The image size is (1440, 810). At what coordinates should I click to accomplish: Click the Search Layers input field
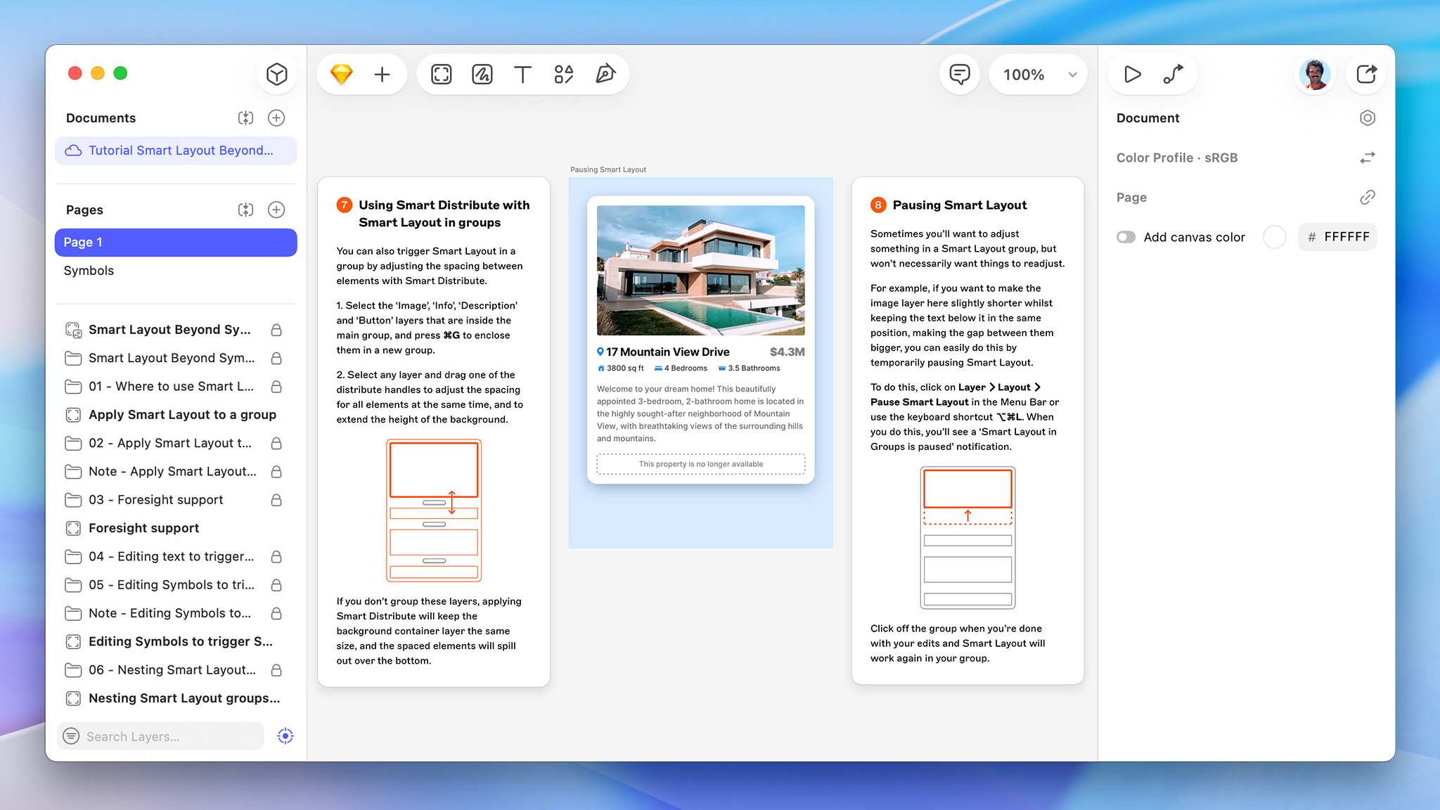(169, 736)
